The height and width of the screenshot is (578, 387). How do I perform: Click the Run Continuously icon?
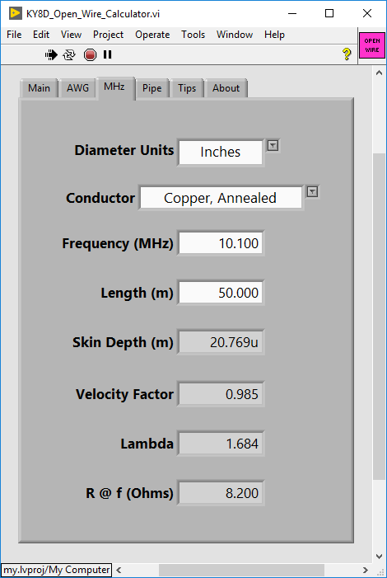69,55
